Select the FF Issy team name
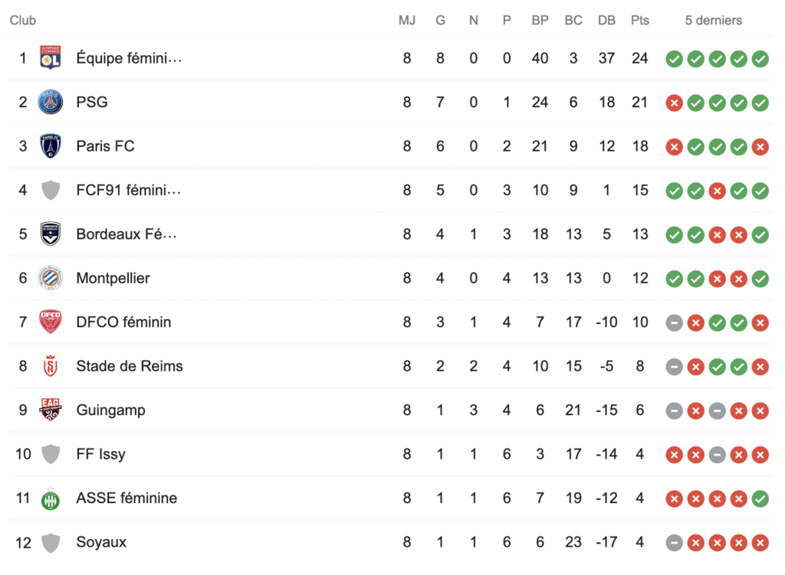Screen dimensions: 785x575 [100, 454]
